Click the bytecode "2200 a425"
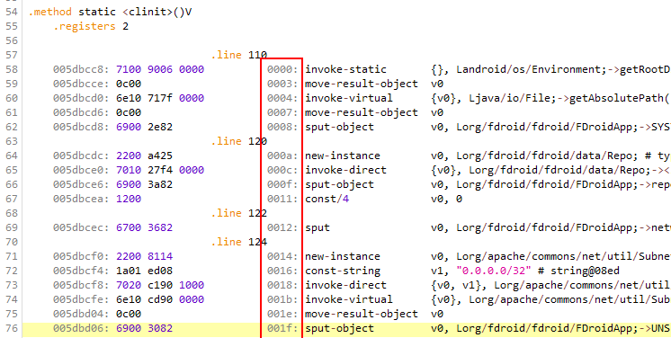 click(x=144, y=156)
